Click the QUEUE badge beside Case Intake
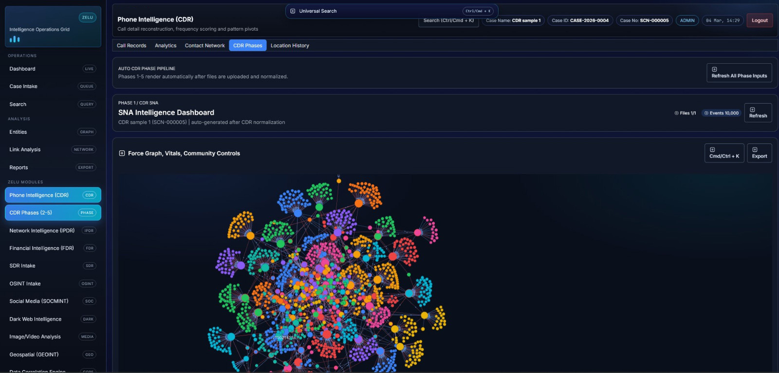Image resolution: width=779 pixels, height=373 pixels. [87, 87]
